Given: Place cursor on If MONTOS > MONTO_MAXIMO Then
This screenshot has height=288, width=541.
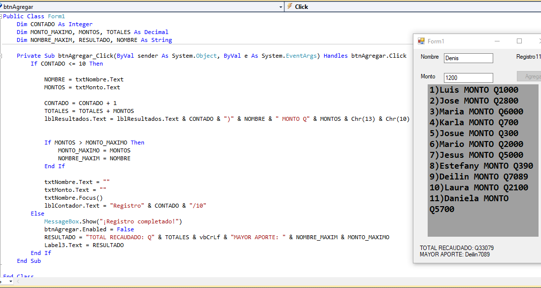Looking at the screenshot, I should (x=94, y=143).
